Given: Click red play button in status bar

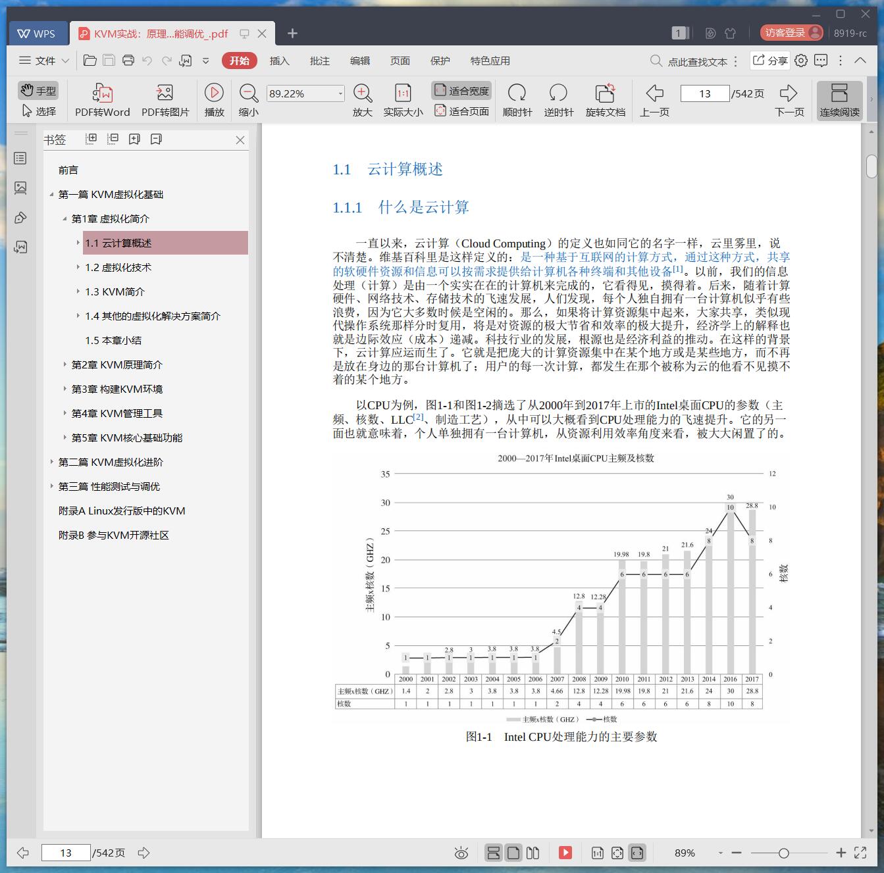Looking at the screenshot, I should [x=565, y=853].
